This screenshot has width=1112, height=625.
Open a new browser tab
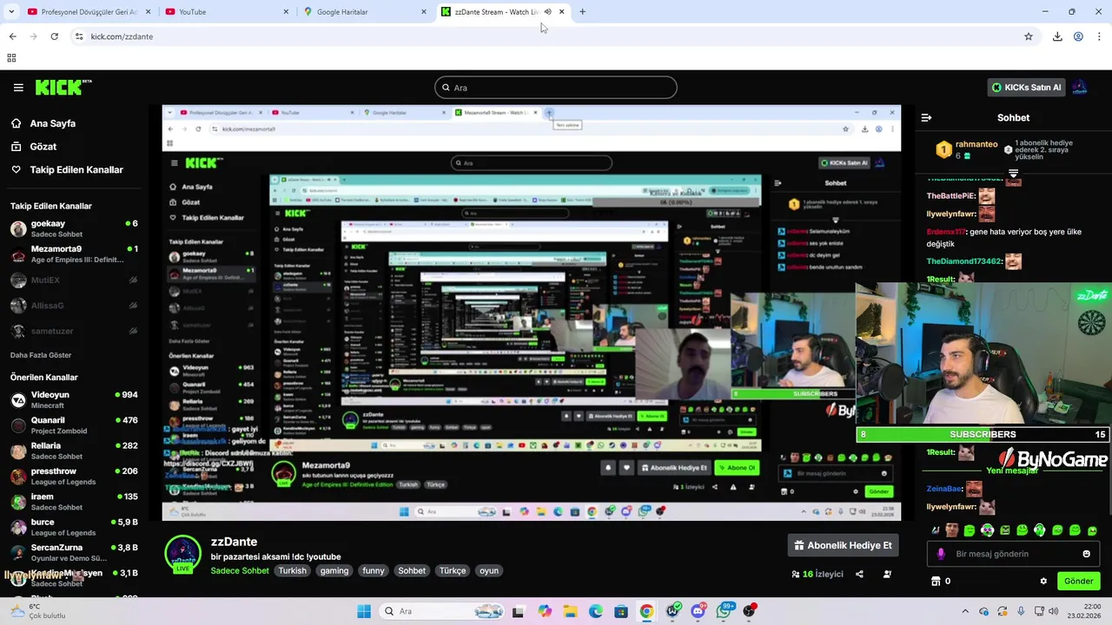tap(582, 12)
